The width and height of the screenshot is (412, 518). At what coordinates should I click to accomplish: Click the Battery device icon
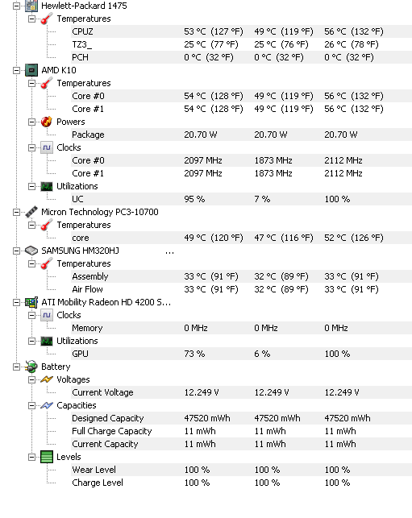point(31,367)
